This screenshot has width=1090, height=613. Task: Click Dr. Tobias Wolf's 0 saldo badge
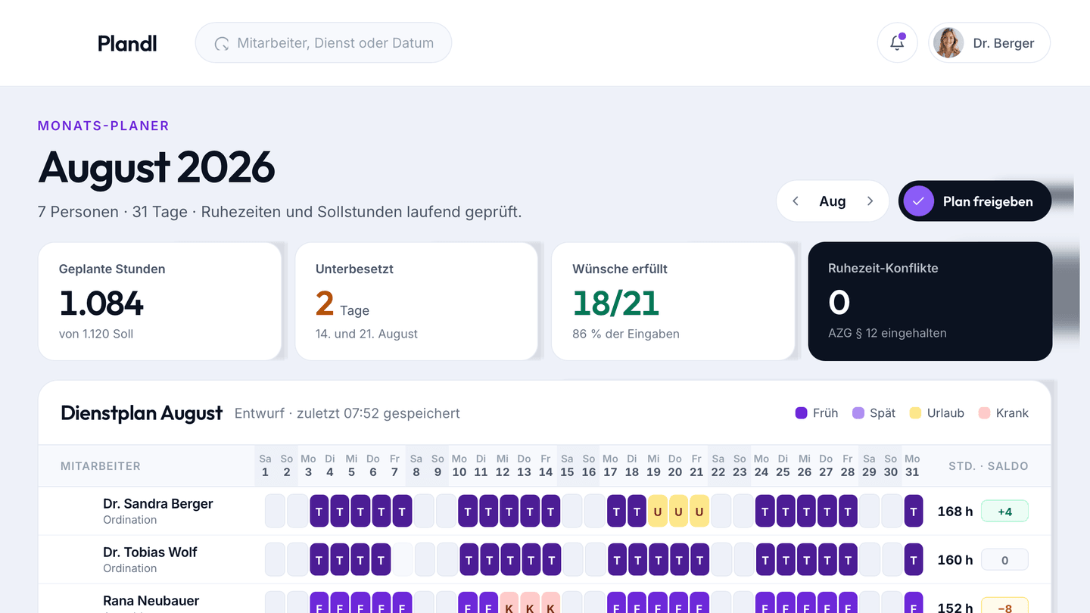[1004, 560]
